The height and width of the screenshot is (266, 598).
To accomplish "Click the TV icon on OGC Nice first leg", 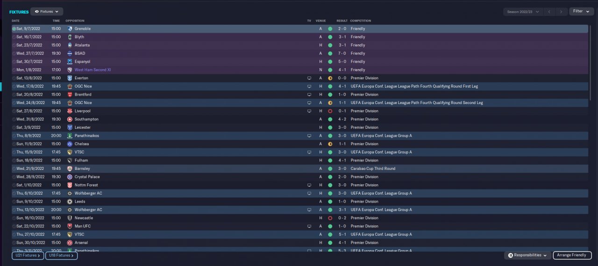I will click(309, 86).
